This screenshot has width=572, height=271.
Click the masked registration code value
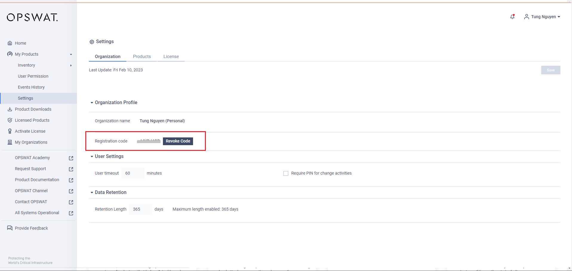tap(149, 141)
